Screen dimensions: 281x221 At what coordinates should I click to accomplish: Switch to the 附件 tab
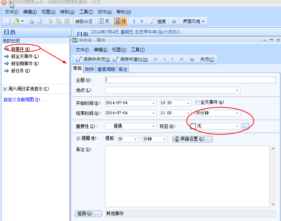coord(89,69)
